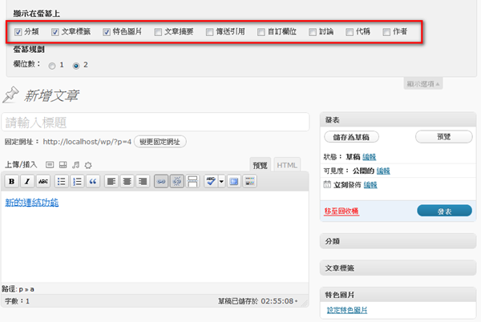Viewport: 481px width, 322px height.
Task: Click the editor resize handle corner
Action: [x=305, y=303]
